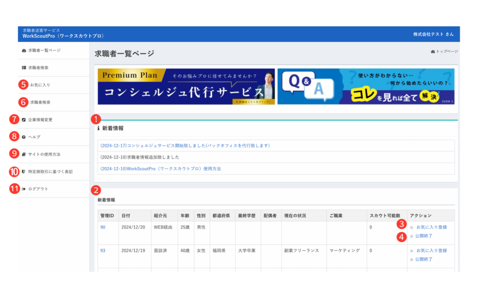
Task: Click the book icon beside サイトの使用方法
Action: pos(24,154)
